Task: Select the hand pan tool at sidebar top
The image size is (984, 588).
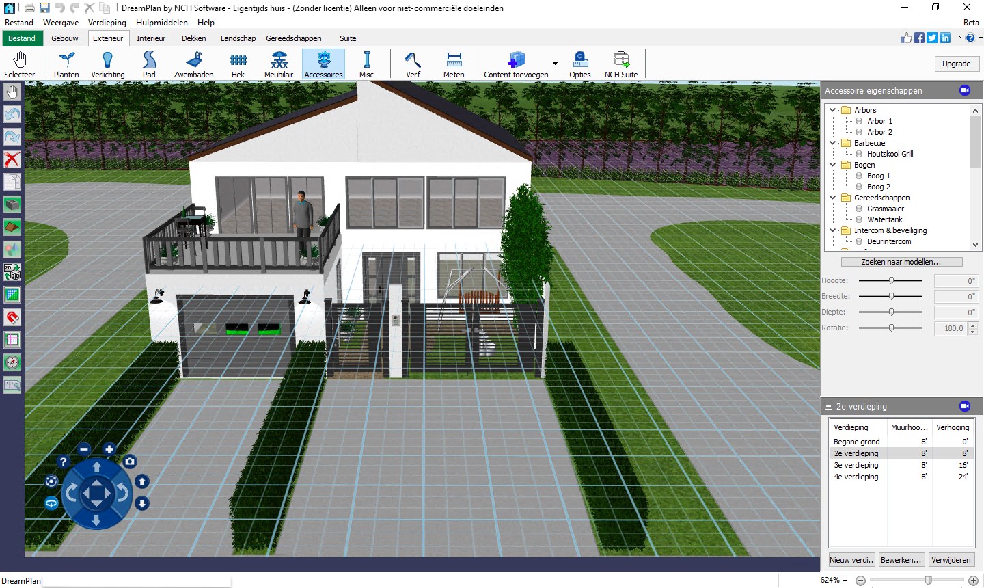Action: click(12, 91)
